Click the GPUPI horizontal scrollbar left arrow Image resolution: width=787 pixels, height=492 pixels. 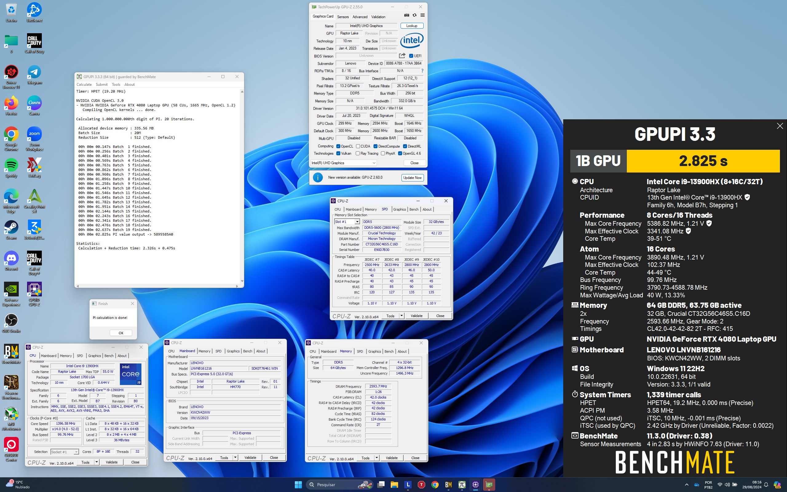click(77, 286)
